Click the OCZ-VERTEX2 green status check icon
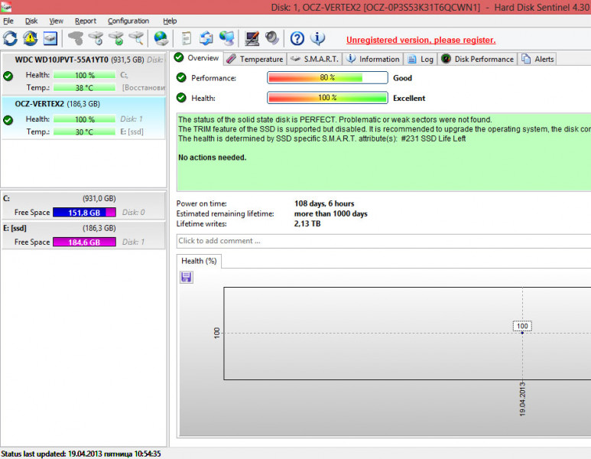 [8, 120]
